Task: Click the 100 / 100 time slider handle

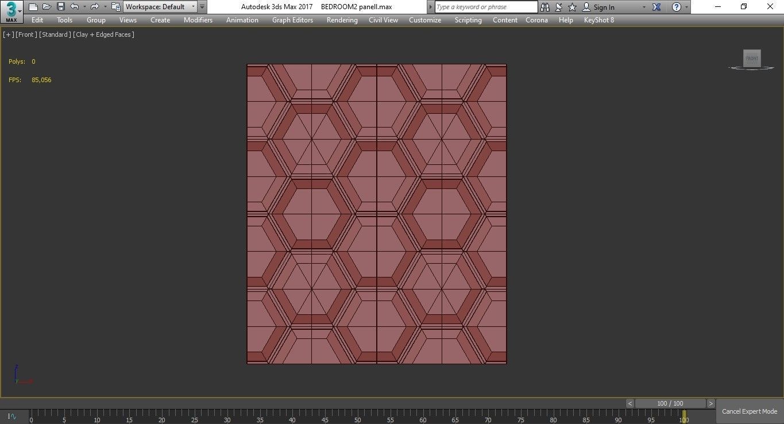Action: click(x=670, y=403)
